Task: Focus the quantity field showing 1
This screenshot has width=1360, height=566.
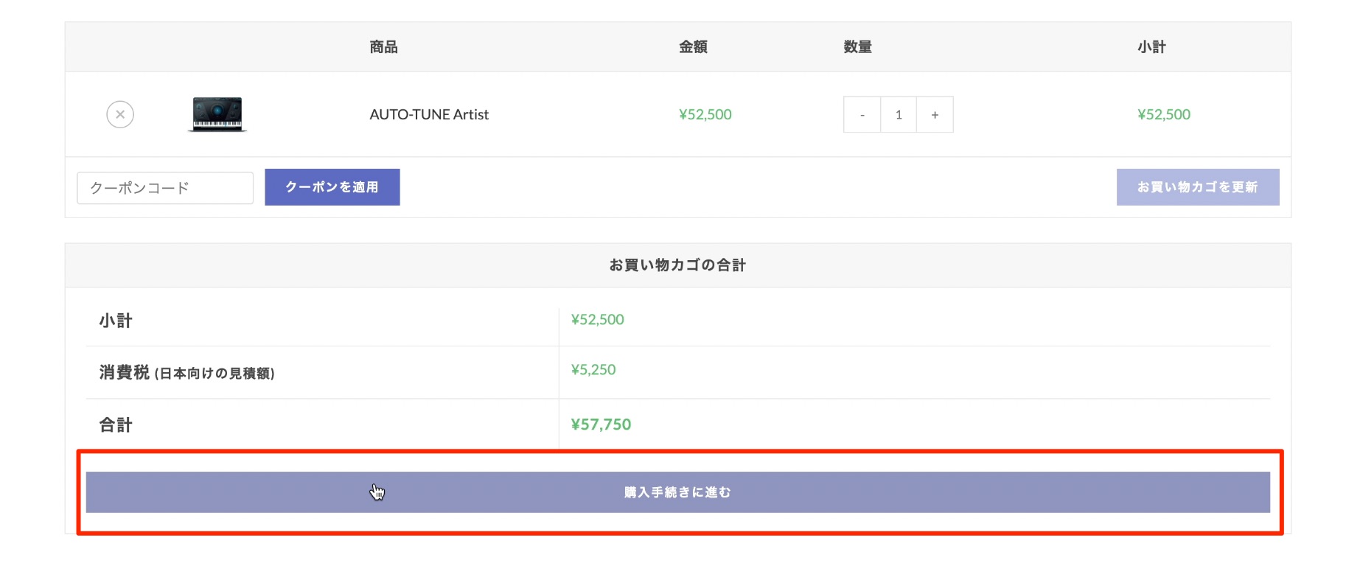Action: click(x=899, y=114)
